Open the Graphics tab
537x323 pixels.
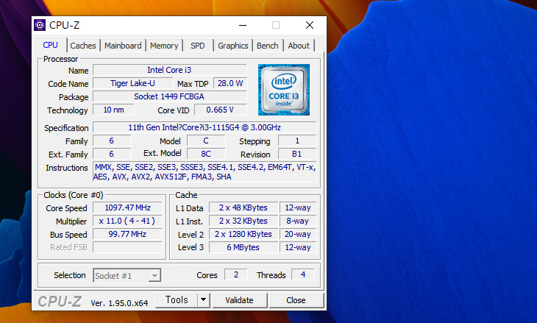(x=233, y=46)
